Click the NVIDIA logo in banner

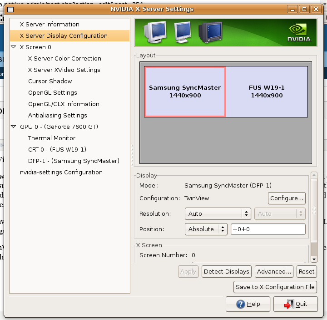[x=299, y=32]
